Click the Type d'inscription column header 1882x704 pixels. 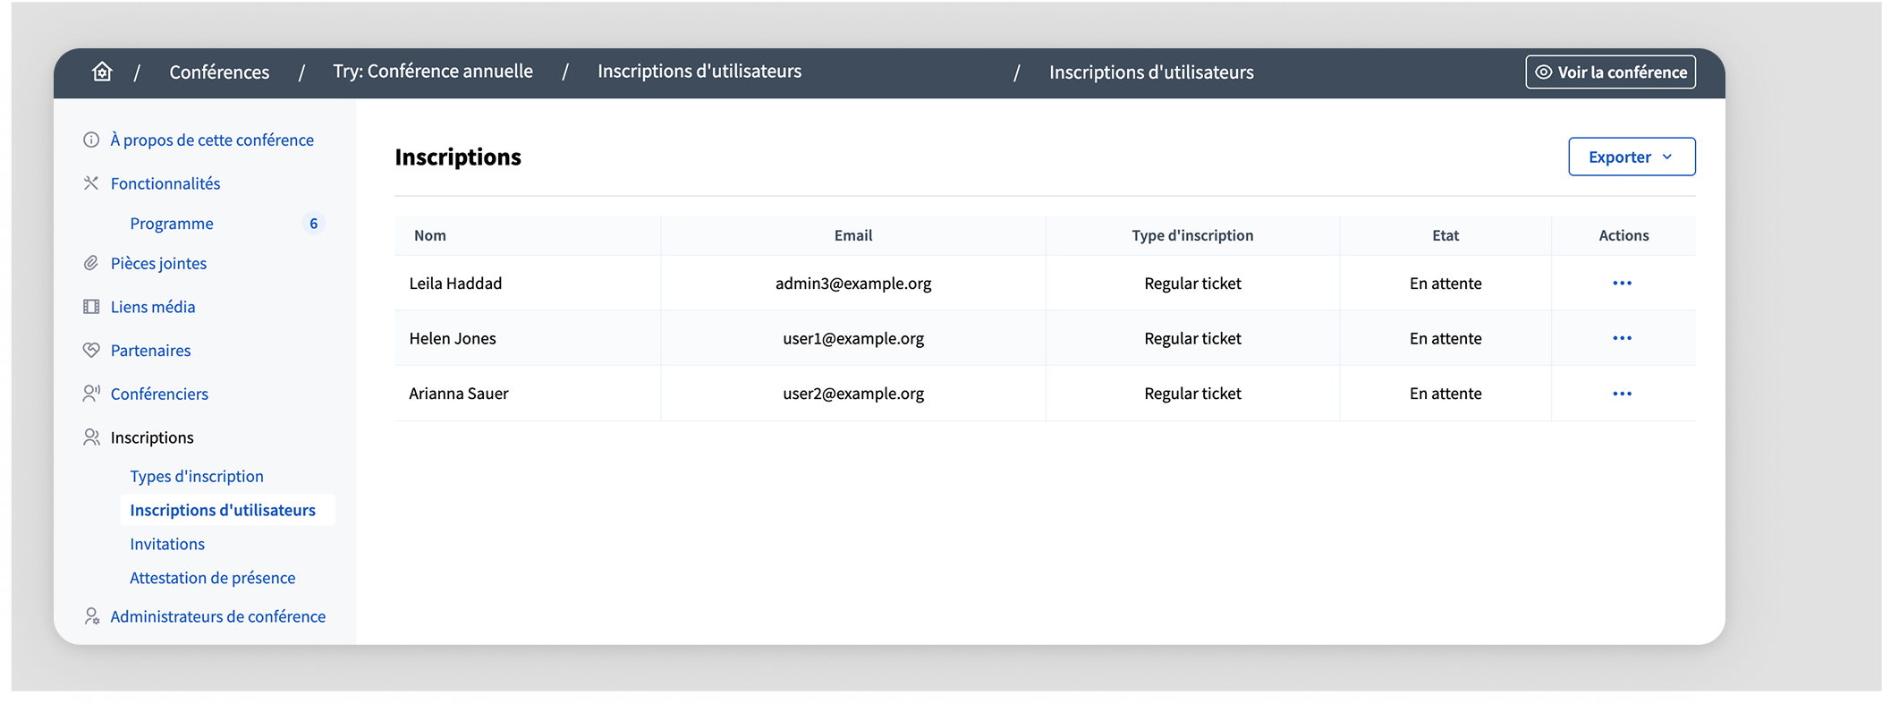coord(1192,235)
